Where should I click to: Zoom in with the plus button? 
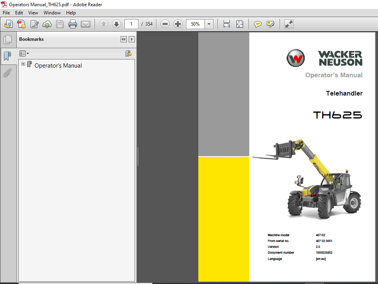[178, 24]
